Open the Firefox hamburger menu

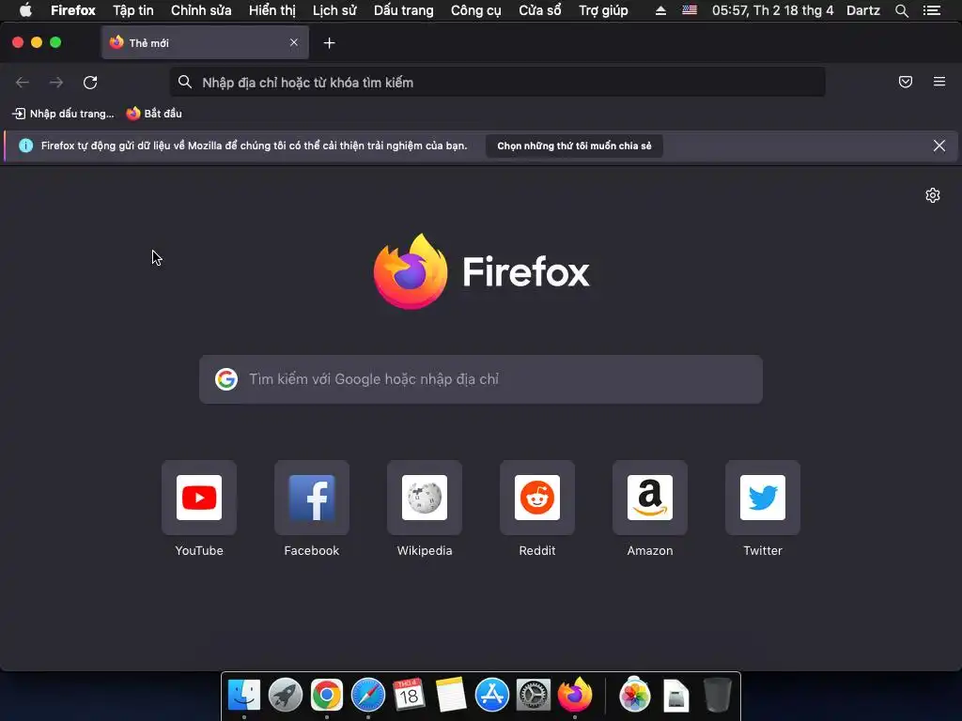coord(939,82)
